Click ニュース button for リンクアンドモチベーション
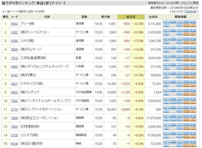The width and height of the screenshot is (202, 148). pos(186,108)
